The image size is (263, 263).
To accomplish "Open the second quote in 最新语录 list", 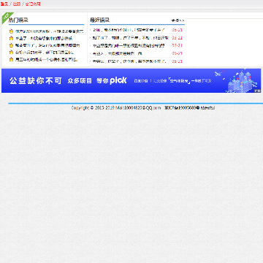I will 131,38.
